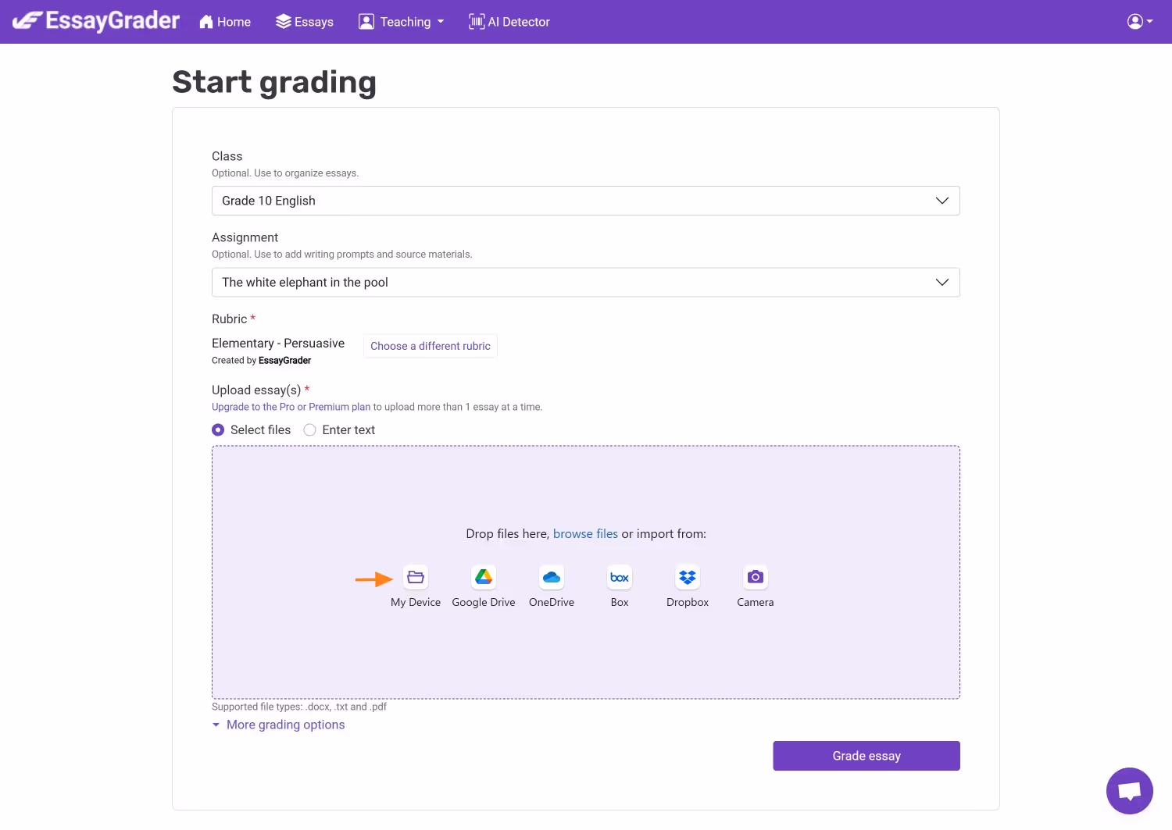Open the Class dropdown showing Grade 10 English
Viewport: 1172px width, 830px height.
click(586, 201)
